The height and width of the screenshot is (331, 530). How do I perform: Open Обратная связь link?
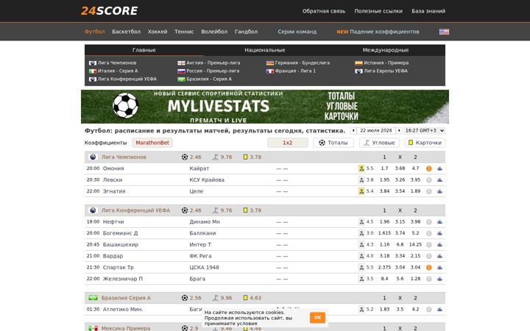[x=324, y=11]
